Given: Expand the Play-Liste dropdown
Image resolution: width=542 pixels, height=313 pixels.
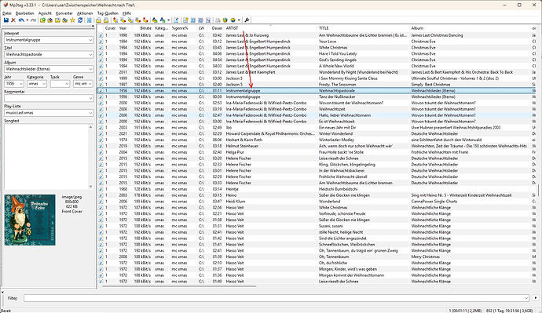Looking at the screenshot, I should pos(90,113).
